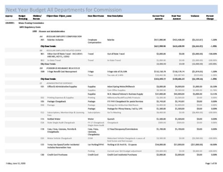Select the Salaries: Inclusive line item
The width and height of the screenshot is (223, 172).
[55, 40]
